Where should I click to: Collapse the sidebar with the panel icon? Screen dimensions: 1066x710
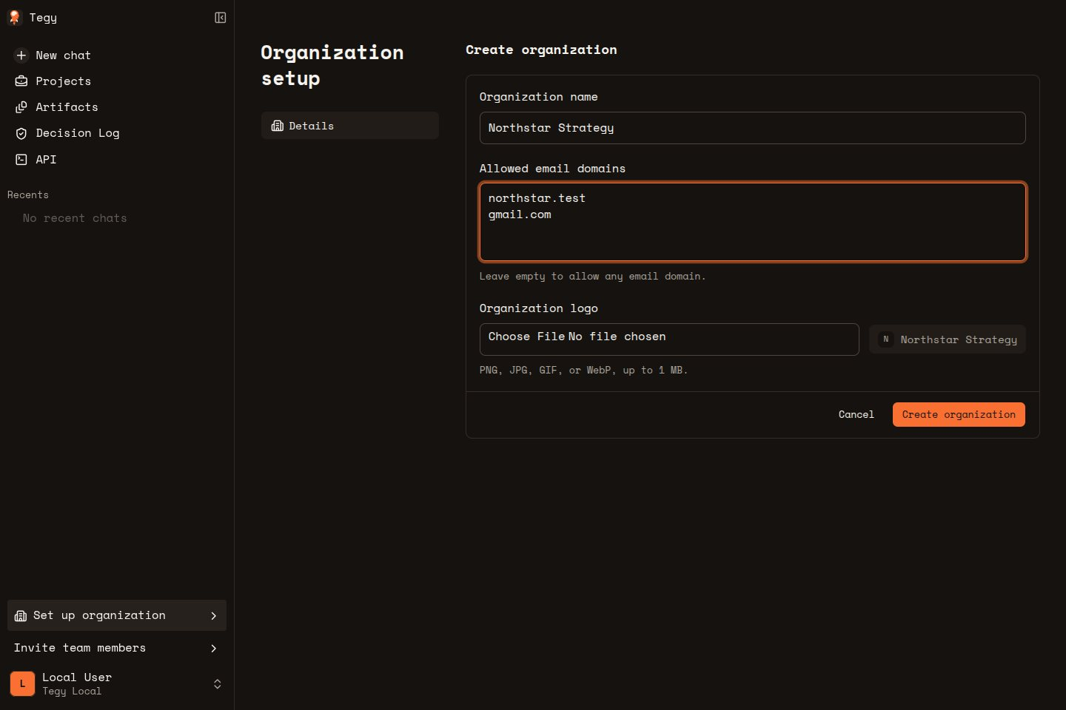[220, 18]
